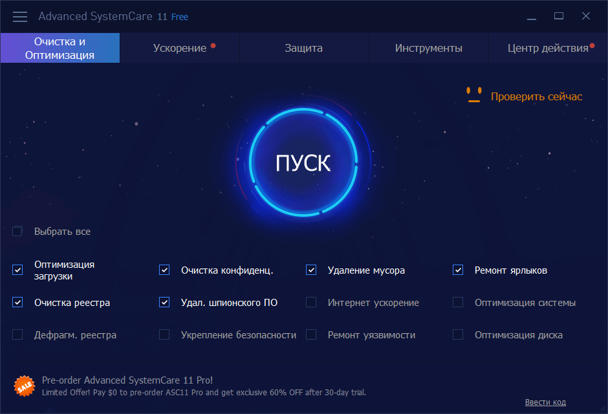This screenshot has width=608, height=414.
Task: Uncheck Оптимизация загрузки
Action: point(17,270)
